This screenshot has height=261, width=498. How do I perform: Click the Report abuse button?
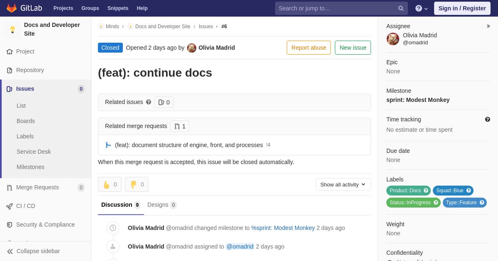point(309,48)
